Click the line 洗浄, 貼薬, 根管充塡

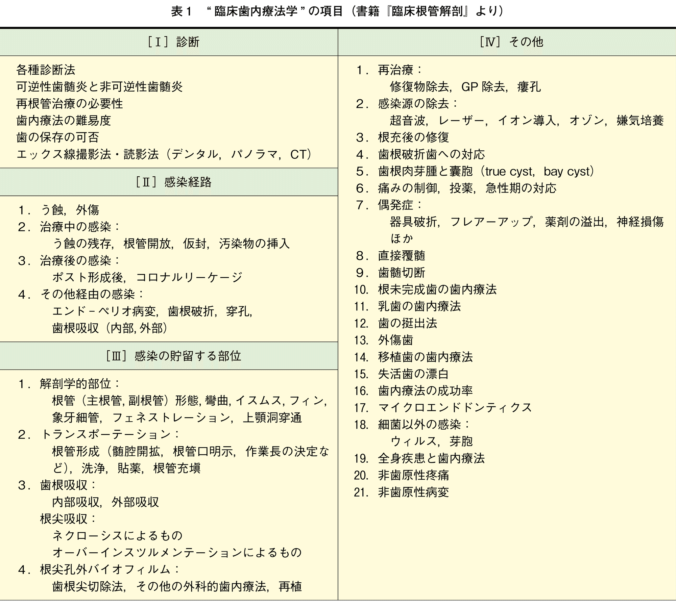(x=126, y=468)
